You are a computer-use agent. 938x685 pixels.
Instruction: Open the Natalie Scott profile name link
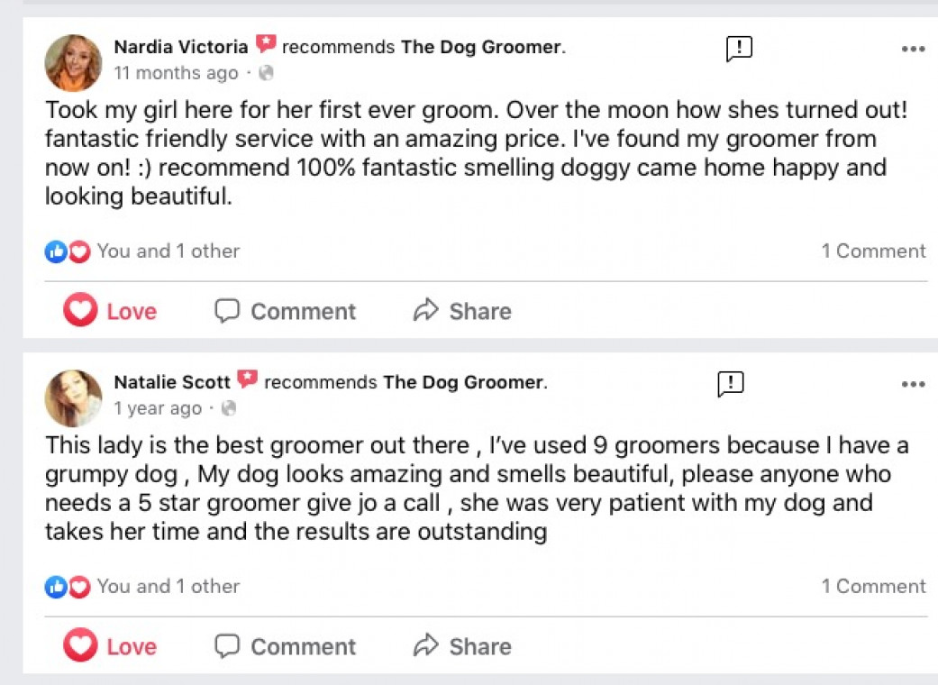pos(172,382)
